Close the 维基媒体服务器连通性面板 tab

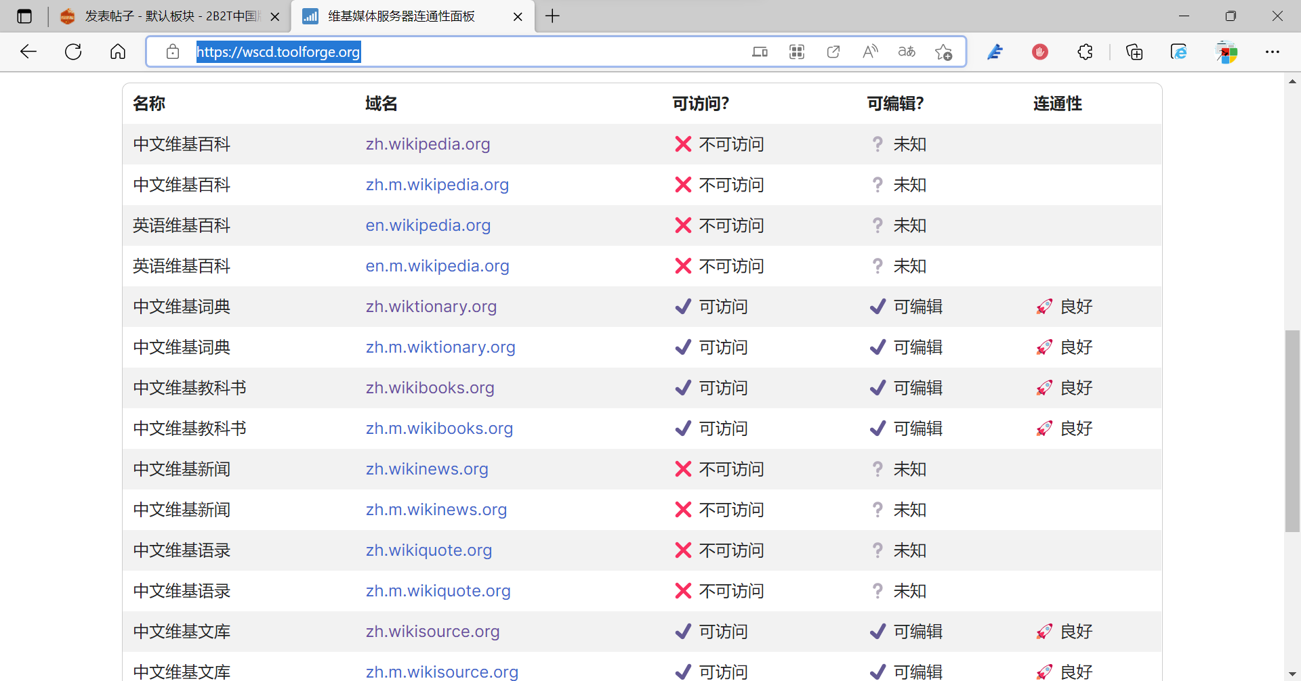[518, 17]
